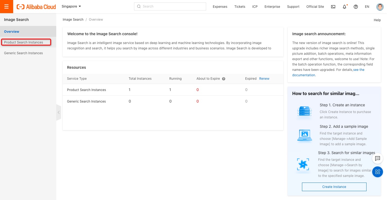387x200 pixels.
Task: Click Product Search Instances table row label
Action: [86, 90]
